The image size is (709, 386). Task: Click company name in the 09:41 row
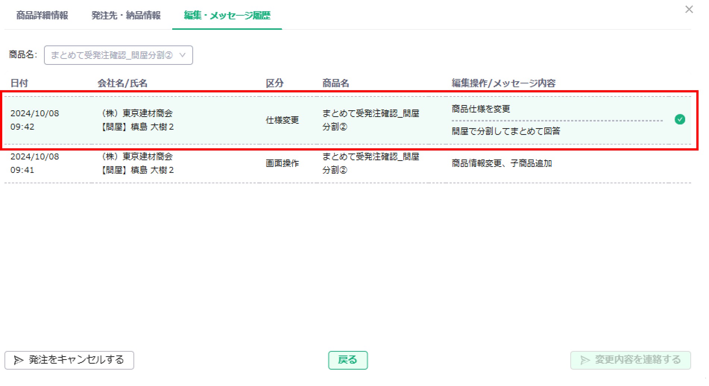coord(138,156)
